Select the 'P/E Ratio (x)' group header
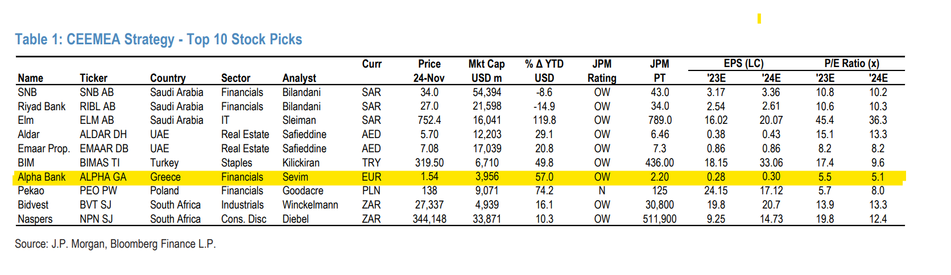The width and height of the screenshot is (951, 275). coord(851,64)
